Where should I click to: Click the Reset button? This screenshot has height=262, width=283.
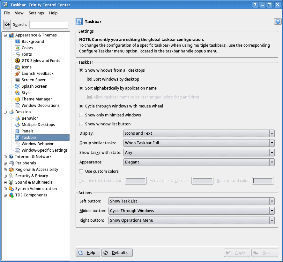(265, 253)
